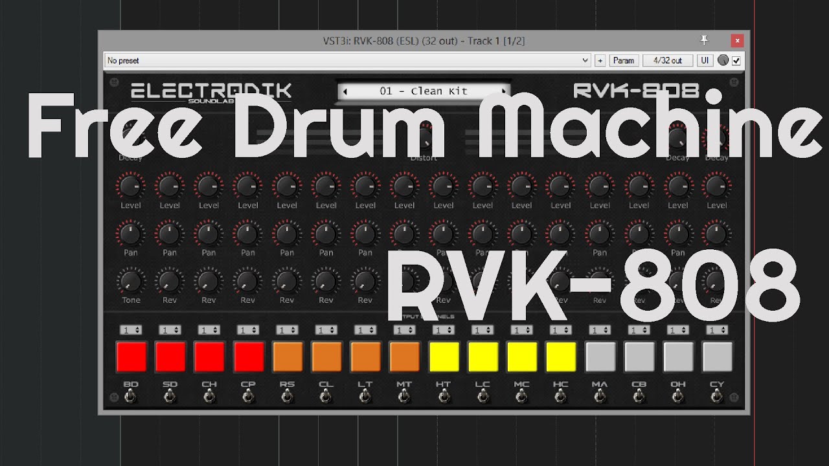
Task: Tap the grey CB cowbell pad
Action: click(639, 357)
